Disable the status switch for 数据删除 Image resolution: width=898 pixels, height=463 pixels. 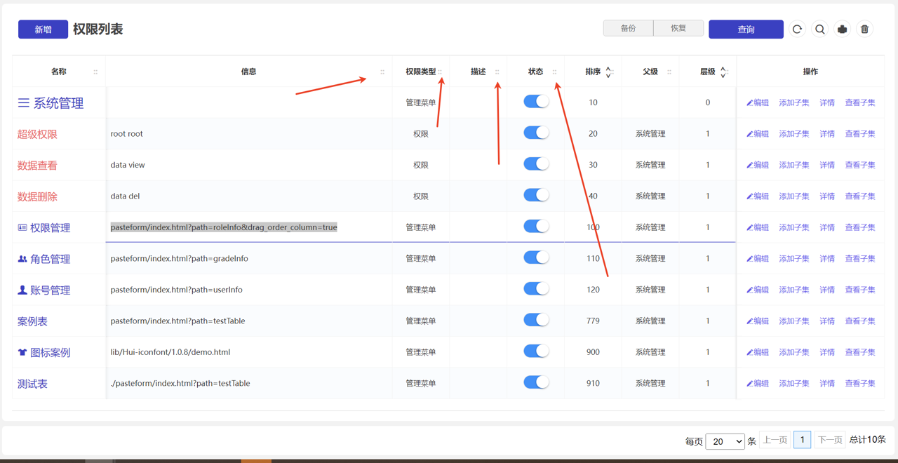click(x=536, y=196)
